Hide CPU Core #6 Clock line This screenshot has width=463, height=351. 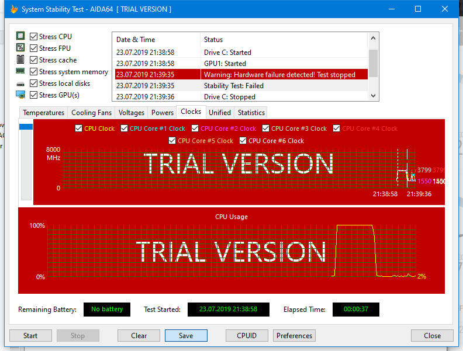pyautogui.click(x=243, y=141)
